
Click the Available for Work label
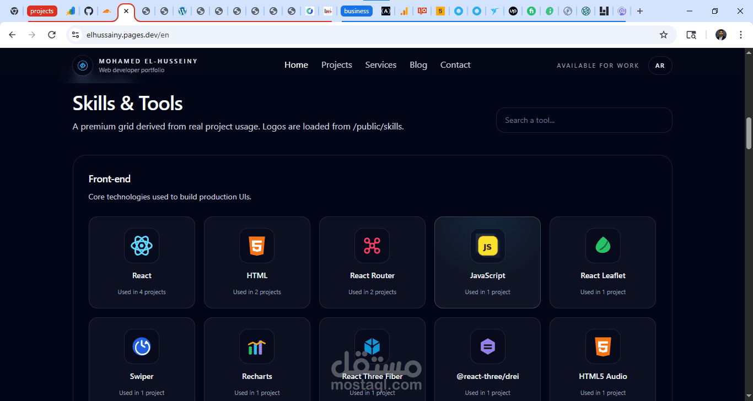(598, 66)
